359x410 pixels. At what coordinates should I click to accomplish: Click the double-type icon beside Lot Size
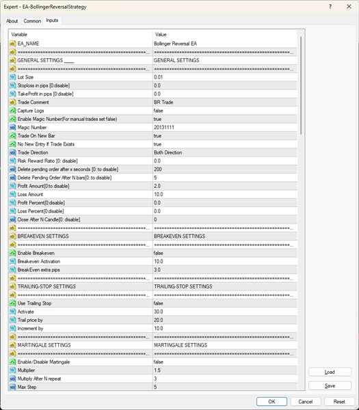(12, 77)
